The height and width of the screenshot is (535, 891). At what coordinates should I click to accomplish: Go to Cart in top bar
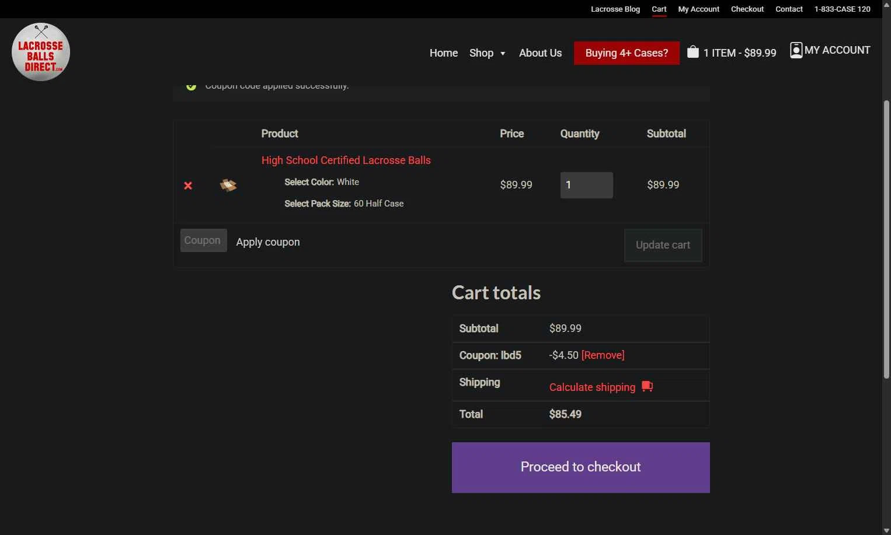pos(659,9)
